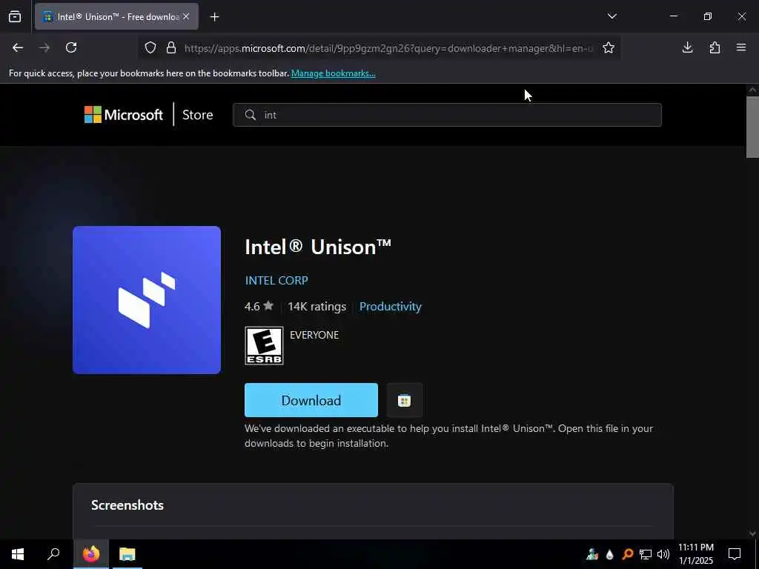Open the Intel Unison app logo
The width and height of the screenshot is (759, 569).
pos(147,300)
